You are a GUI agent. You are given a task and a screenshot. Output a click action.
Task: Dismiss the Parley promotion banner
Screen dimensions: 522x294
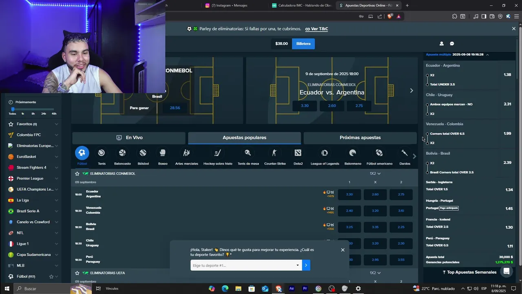pos(514,29)
